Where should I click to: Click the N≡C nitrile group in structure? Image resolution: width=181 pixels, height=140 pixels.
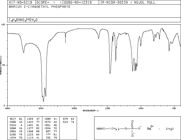[101, 129]
